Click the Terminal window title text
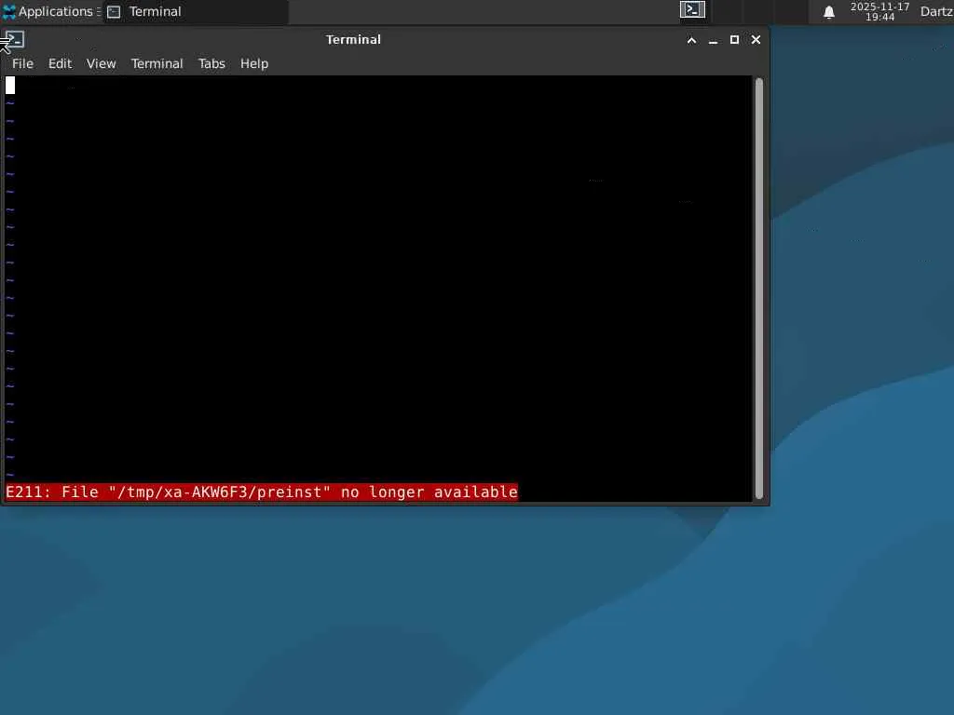Image resolution: width=954 pixels, height=715 pixels. click(x=353, y=39)
